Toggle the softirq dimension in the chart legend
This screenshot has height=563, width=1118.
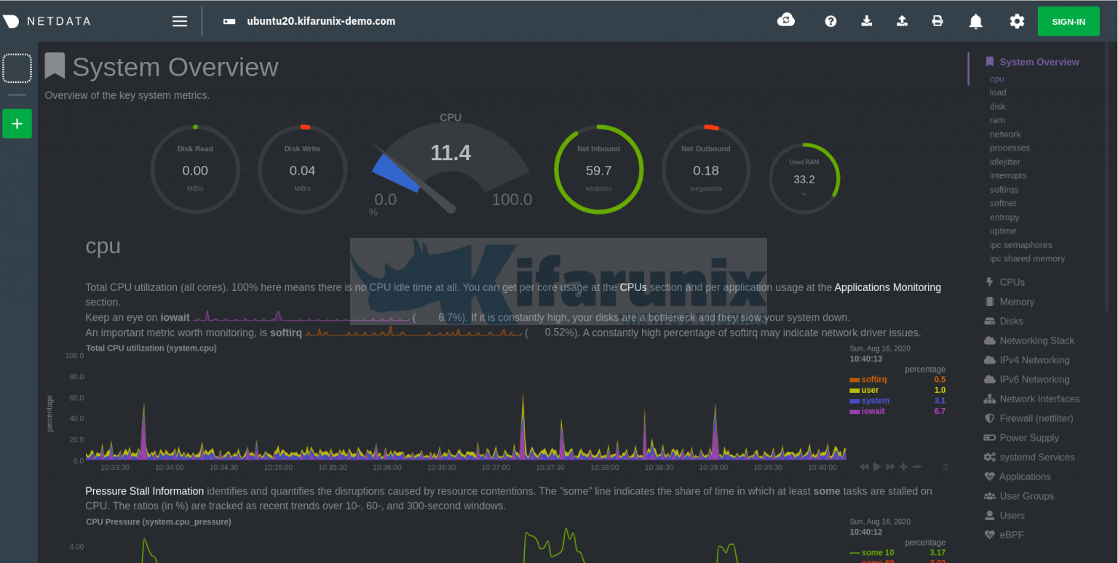click(x=875, y=379)
